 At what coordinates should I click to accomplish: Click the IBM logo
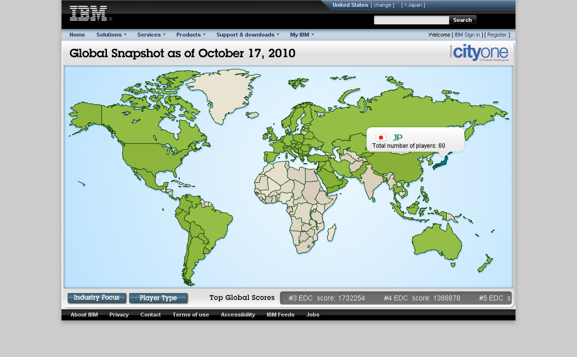tap(88, 13)
